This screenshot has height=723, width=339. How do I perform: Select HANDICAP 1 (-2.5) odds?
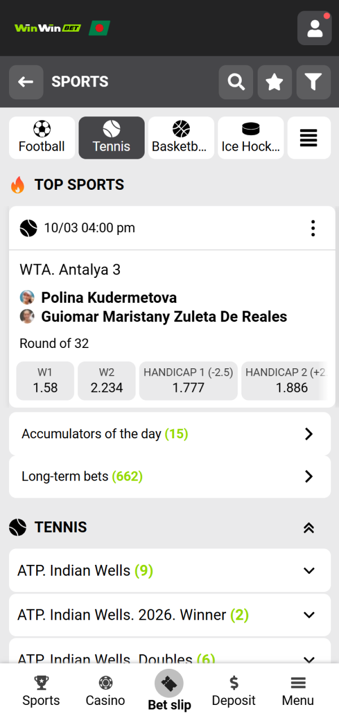coord(188,381)
